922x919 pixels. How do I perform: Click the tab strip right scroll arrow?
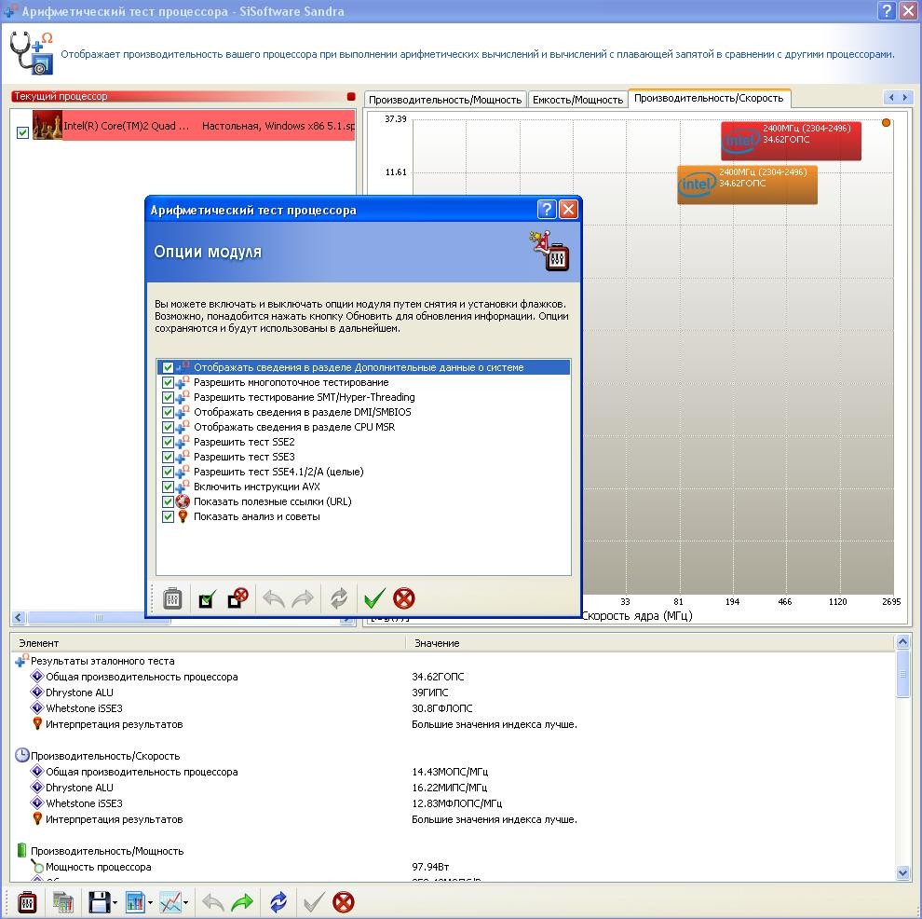[904, 98]
